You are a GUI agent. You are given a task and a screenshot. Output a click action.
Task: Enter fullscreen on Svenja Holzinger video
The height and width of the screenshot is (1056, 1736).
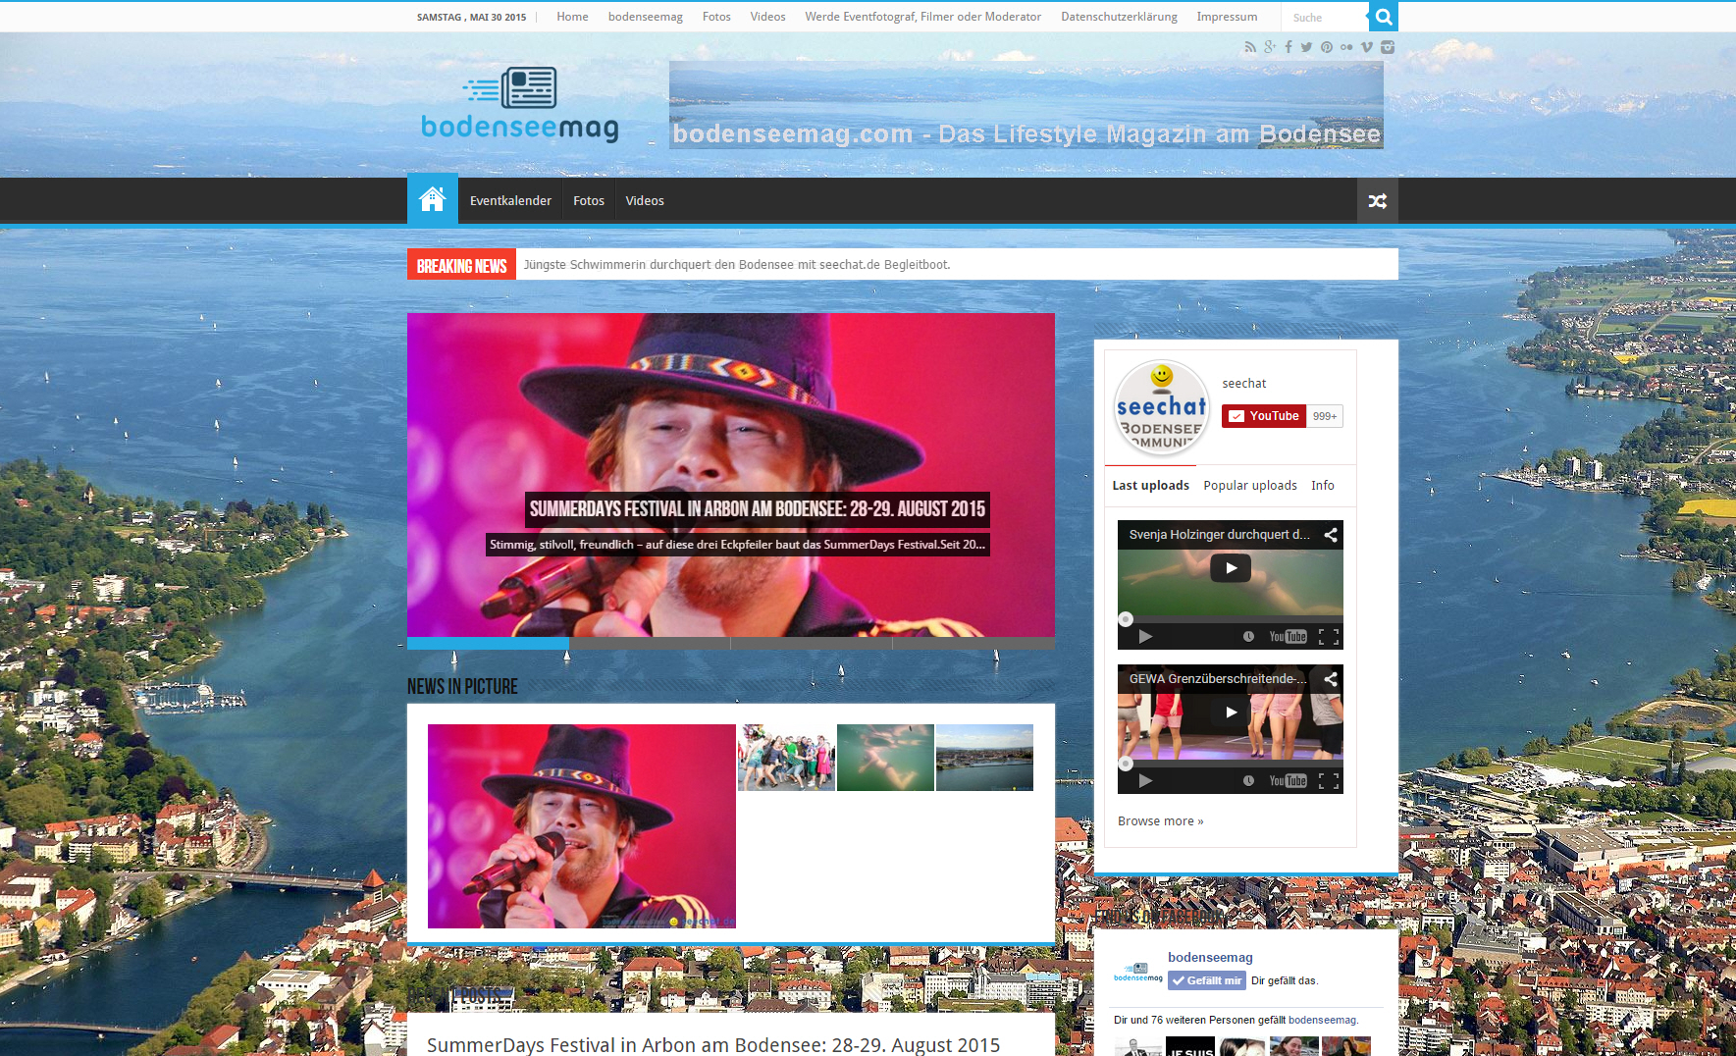1329,637
